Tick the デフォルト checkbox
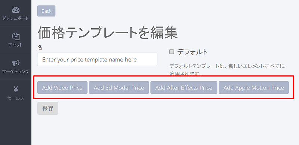 172,51
